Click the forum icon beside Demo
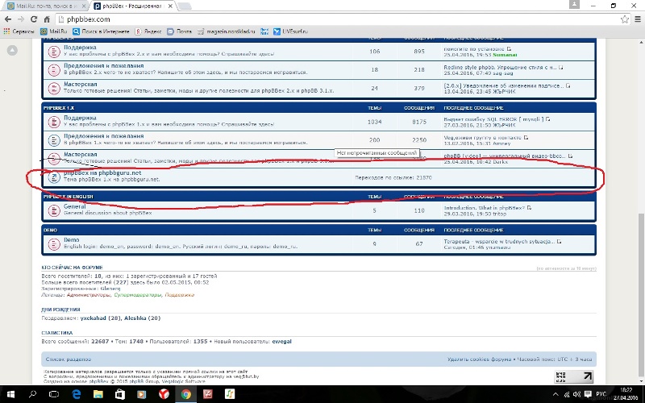 (53, 243)
